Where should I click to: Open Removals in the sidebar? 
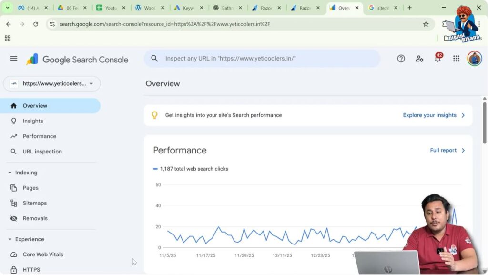(35, 218)
